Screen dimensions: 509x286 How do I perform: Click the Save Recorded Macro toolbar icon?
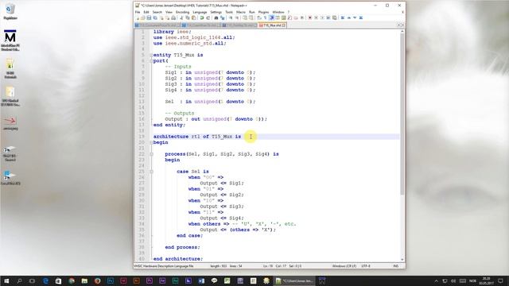335,17
